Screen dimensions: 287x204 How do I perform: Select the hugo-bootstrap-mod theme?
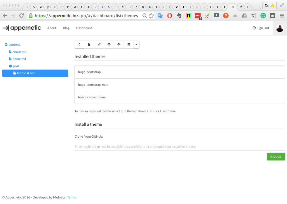coord(180,85)
